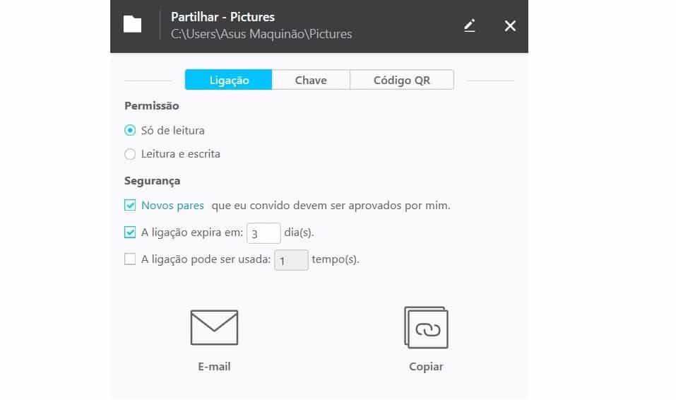The width and height of the screenshot is (676, 400).
Task: Close the Partilhar dialog with X
Action: coord(510,26)
